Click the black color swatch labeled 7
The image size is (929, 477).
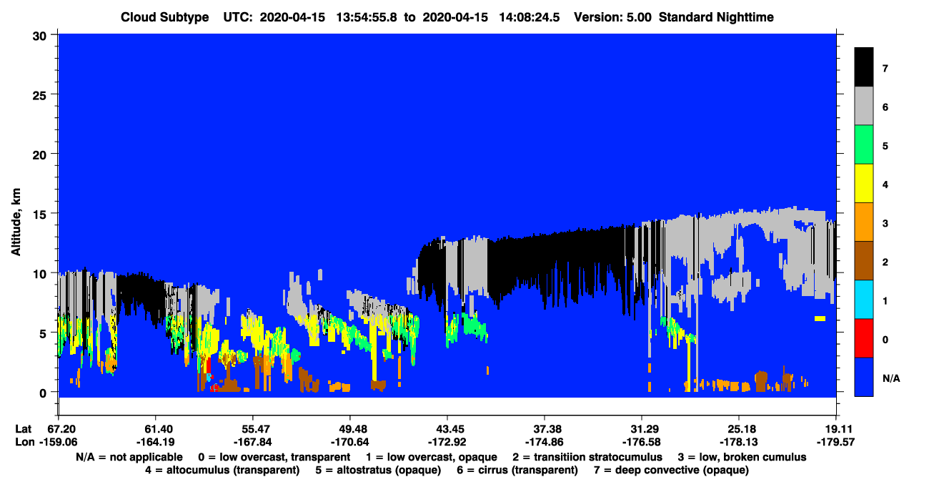(x=864, y=68)
